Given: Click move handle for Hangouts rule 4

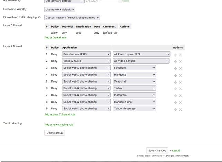Looking at the screenshot, I should click(x=175, y=75).
